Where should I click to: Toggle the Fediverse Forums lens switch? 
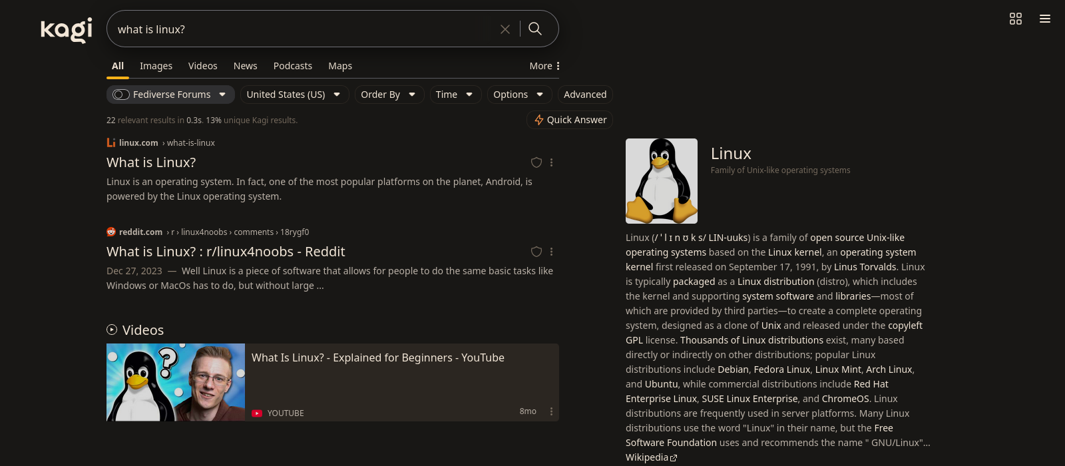click(121, 95)
